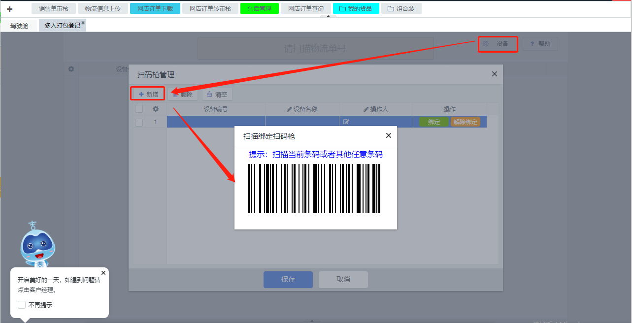Switch to the 驾驶舱 tab

pos(19,26)
